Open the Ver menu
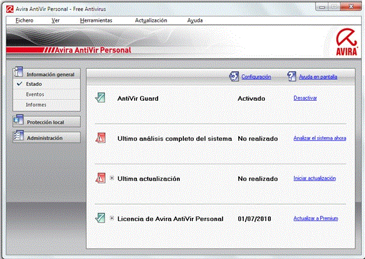365x259 pixels. [56, 21]
